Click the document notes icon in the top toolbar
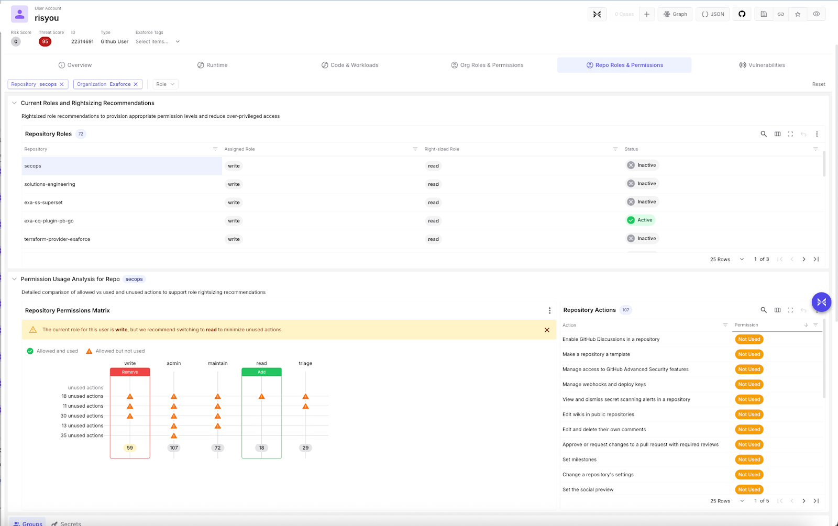The image size is (838, 526). pyautogui.click(x=764, y=14)
